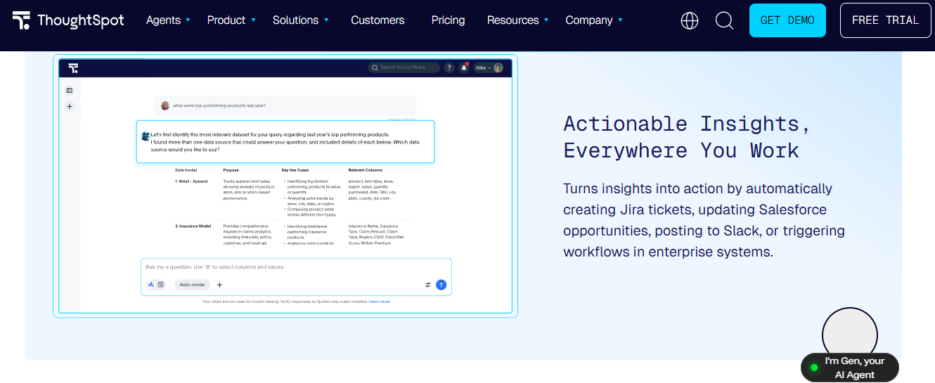The image size is (935, 383).
Task: Open the sliders settings icon in prompt box
Action: pos(427,285)
